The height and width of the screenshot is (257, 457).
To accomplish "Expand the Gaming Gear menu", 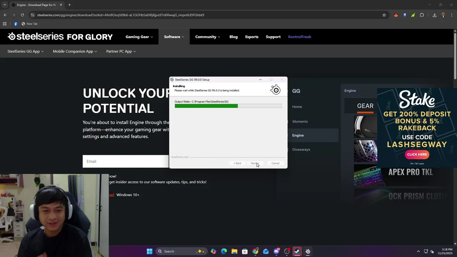I will [139, 37].
